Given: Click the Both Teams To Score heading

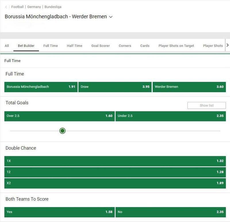Looking at the screenshot, I should [27, 199].
